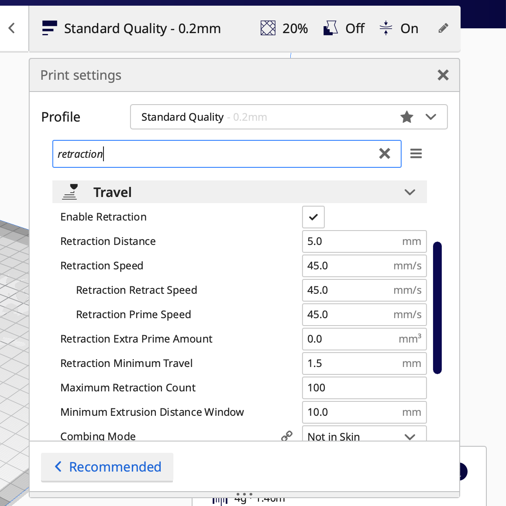506x506 pixels.
Task: Click the layer height profile icon
Action: pos(49,28)
